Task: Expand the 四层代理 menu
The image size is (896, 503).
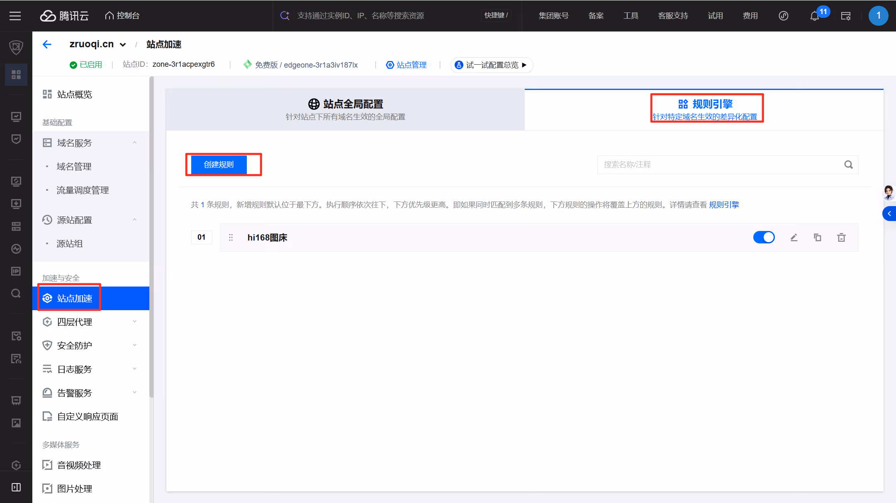Action: (x=134, y=322)
